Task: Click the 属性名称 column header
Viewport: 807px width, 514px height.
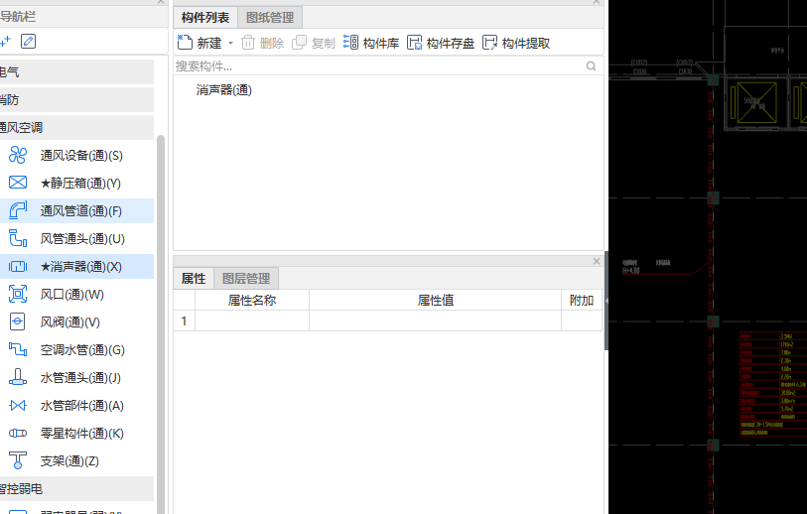Action: tap(252, 300)
